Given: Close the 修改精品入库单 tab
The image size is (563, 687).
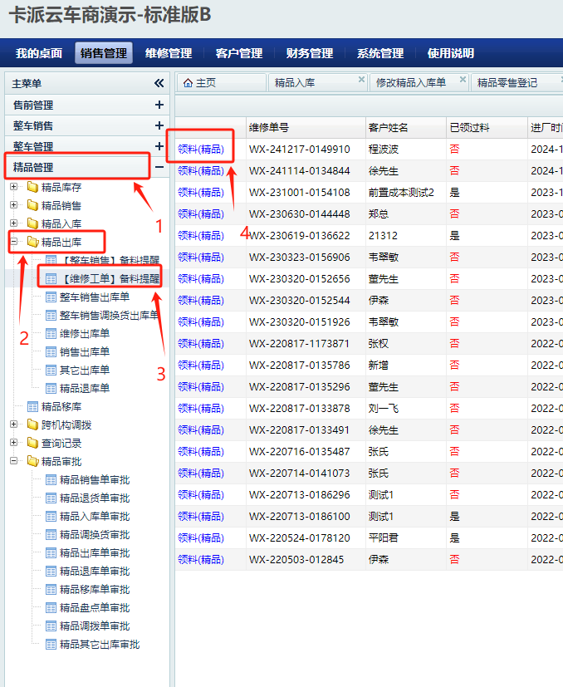Looking at the screenshot, I should 463,80.
